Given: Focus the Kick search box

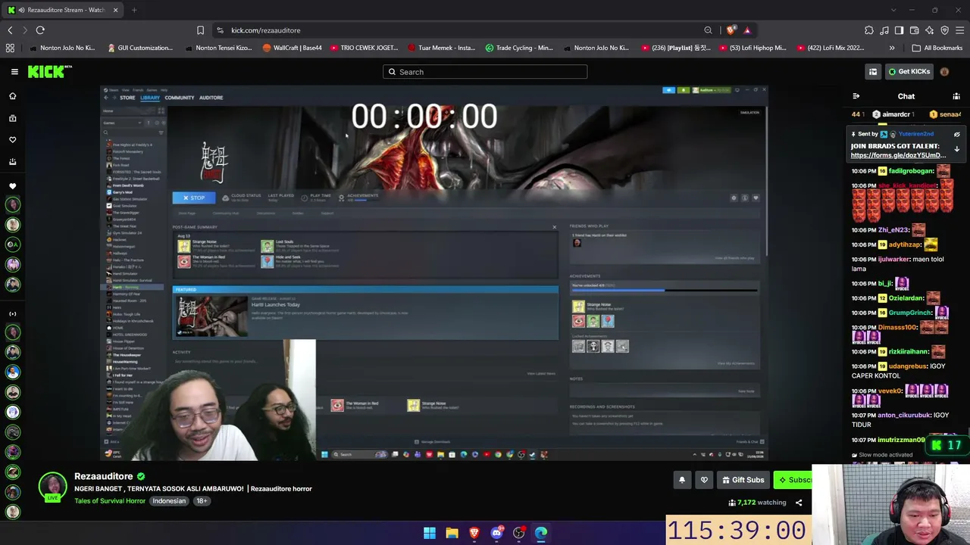Looking at the screenshot, I should [x=485, y=72].
